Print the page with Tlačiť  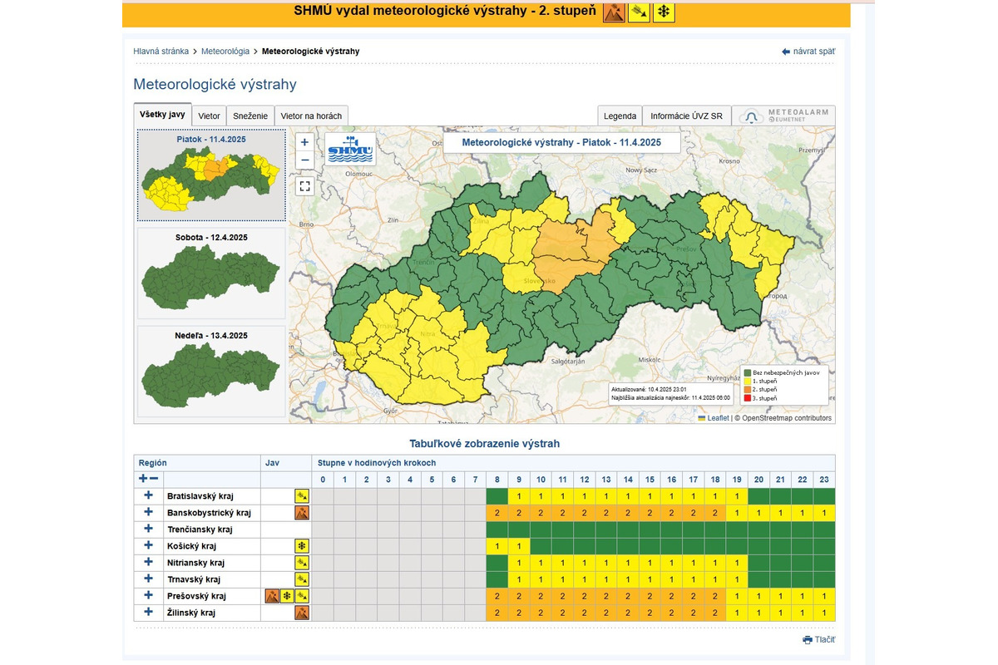(819, 639)
